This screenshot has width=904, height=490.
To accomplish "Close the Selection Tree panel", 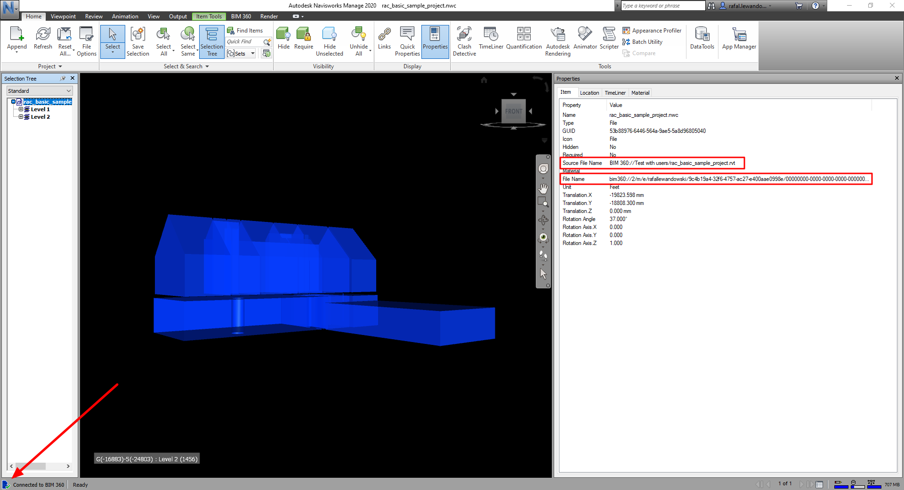I will (x=73, y=78).
